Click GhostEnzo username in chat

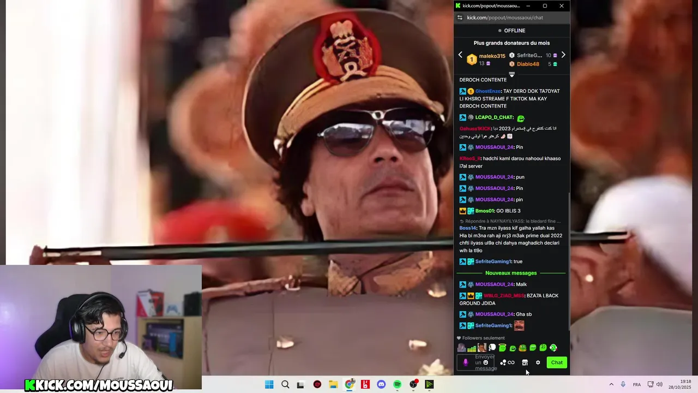pos(488,91)
